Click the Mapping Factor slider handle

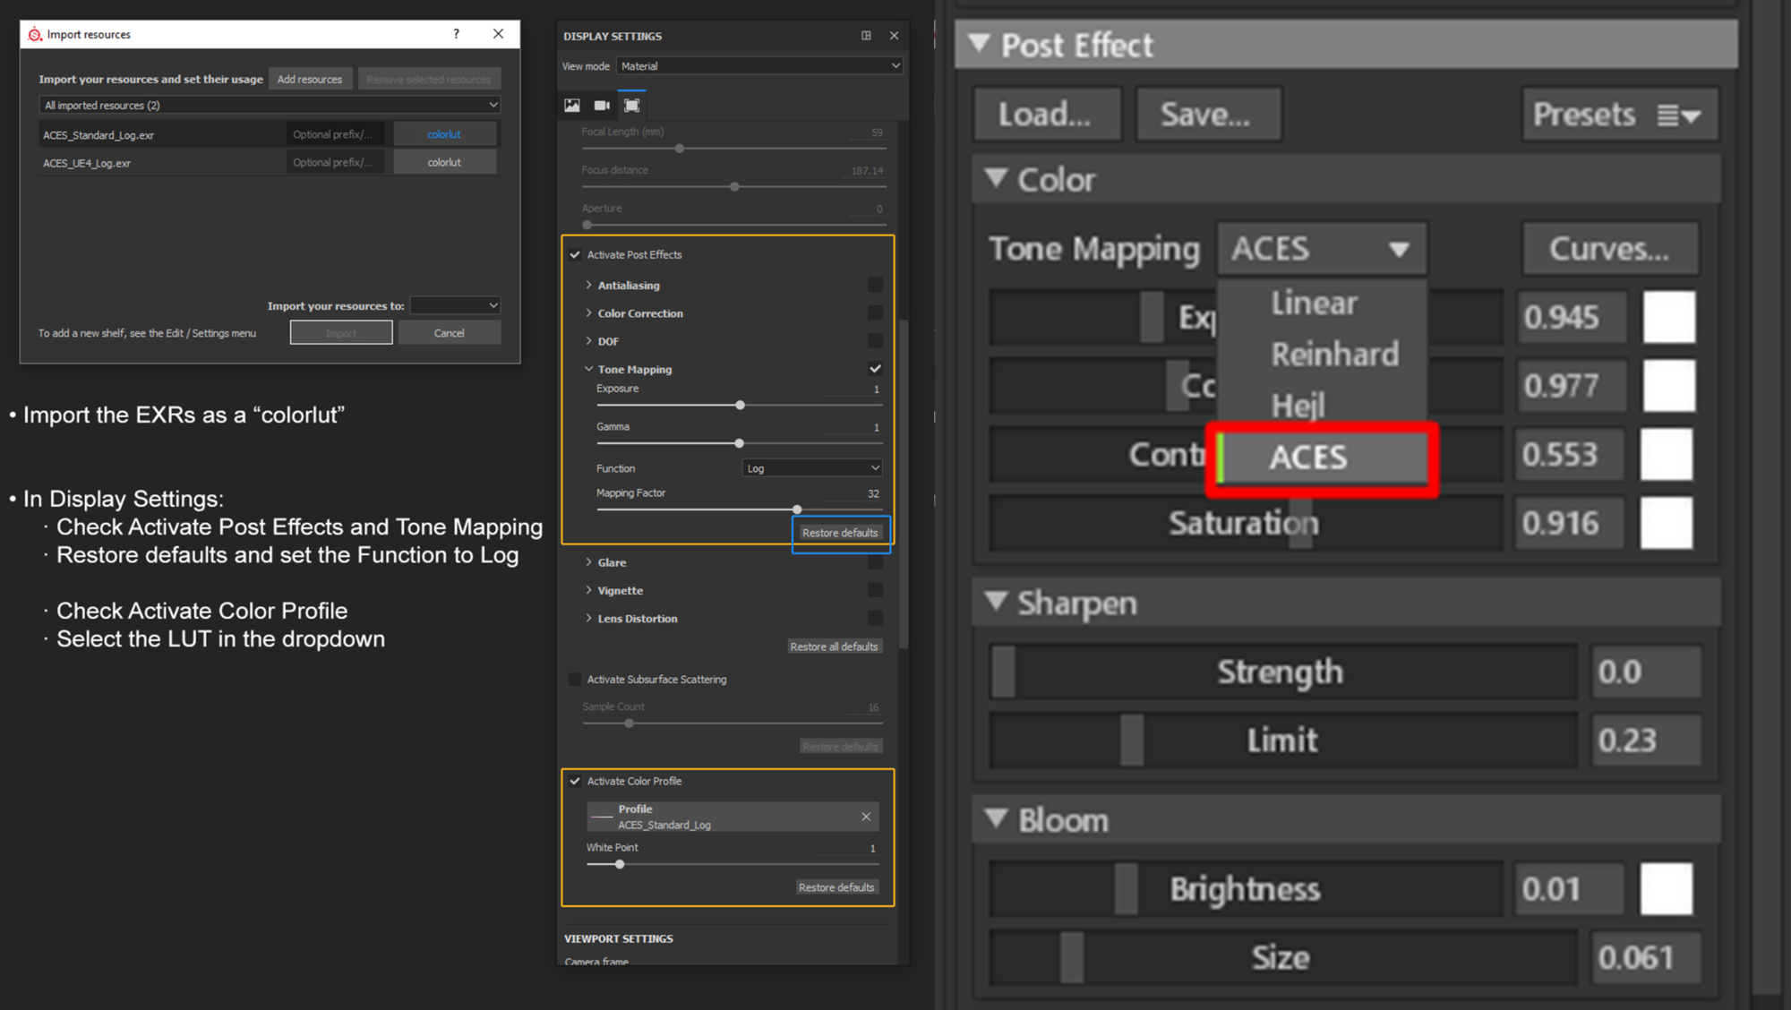pyautogui.click(x=797, y=509)
